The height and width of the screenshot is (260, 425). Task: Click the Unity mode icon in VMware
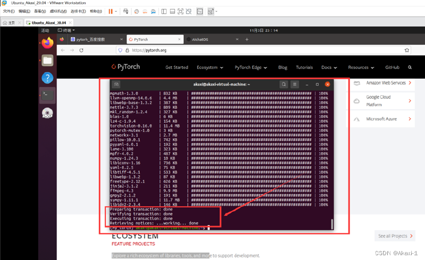[189, 11]
